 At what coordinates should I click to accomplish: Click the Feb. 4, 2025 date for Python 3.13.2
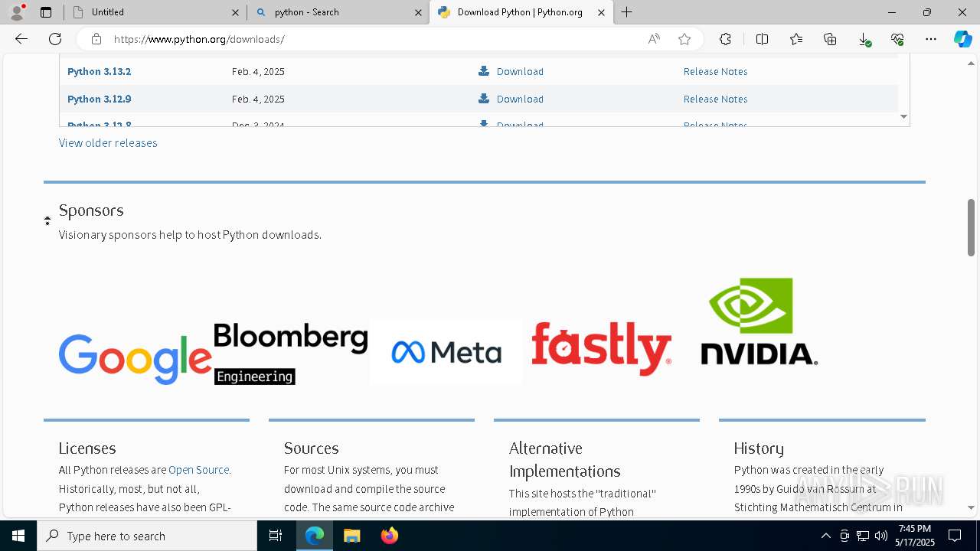pyautogui.click(x=258, y=71)
